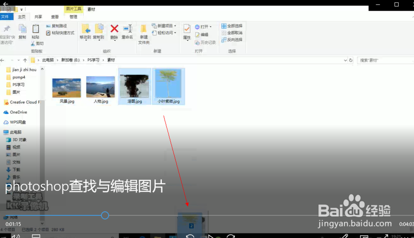Click the Paste clipboard icon
Screen dimensions: 414x238
click(35, 29)
